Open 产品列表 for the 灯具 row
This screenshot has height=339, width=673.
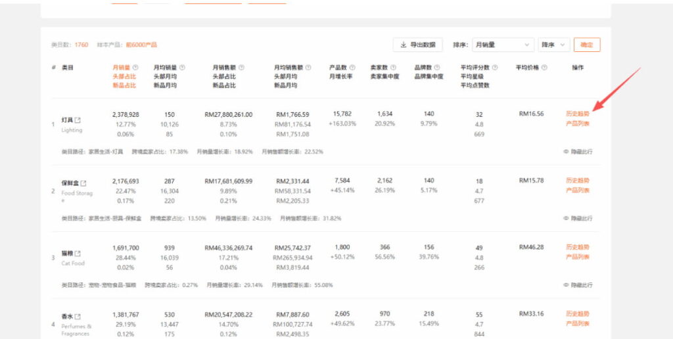click(x=578, y=124)
